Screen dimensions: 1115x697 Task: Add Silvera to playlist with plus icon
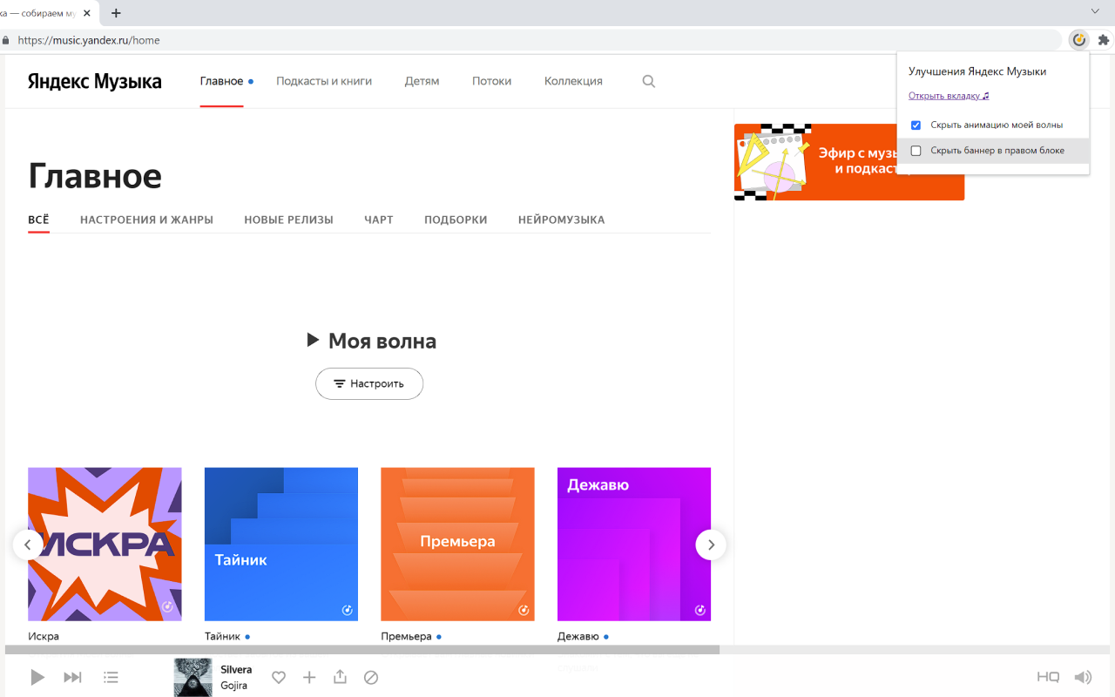pos(309,677)
